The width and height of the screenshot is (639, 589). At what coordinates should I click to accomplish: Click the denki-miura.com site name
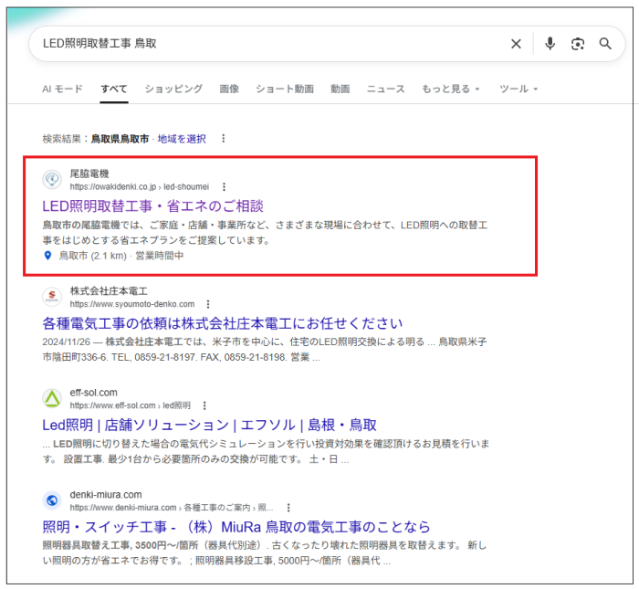pyautogui.click(x=106, y=494)
